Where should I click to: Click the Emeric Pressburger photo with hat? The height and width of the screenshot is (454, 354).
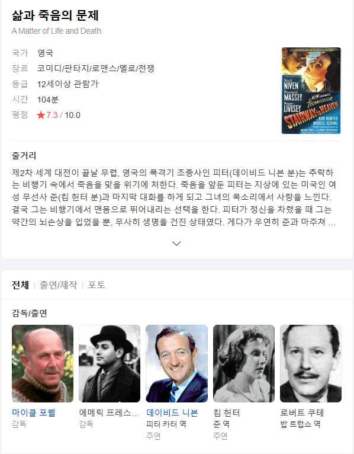point(110,363)
